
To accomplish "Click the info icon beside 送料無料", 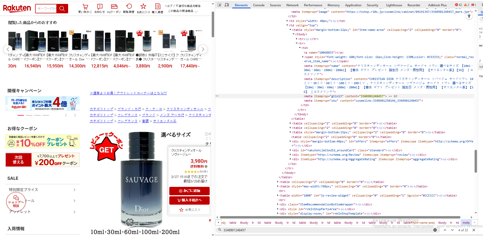I will [206, 166].
